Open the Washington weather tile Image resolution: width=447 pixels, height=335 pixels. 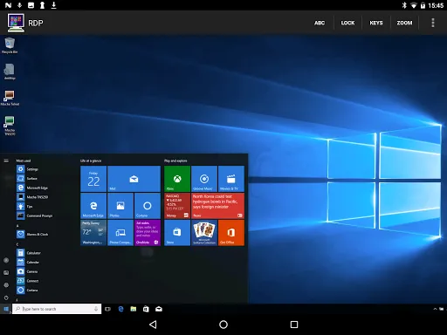coord(93,233)
